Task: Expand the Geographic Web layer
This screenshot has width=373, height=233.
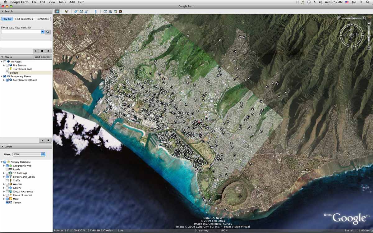Action: (4, 166)
